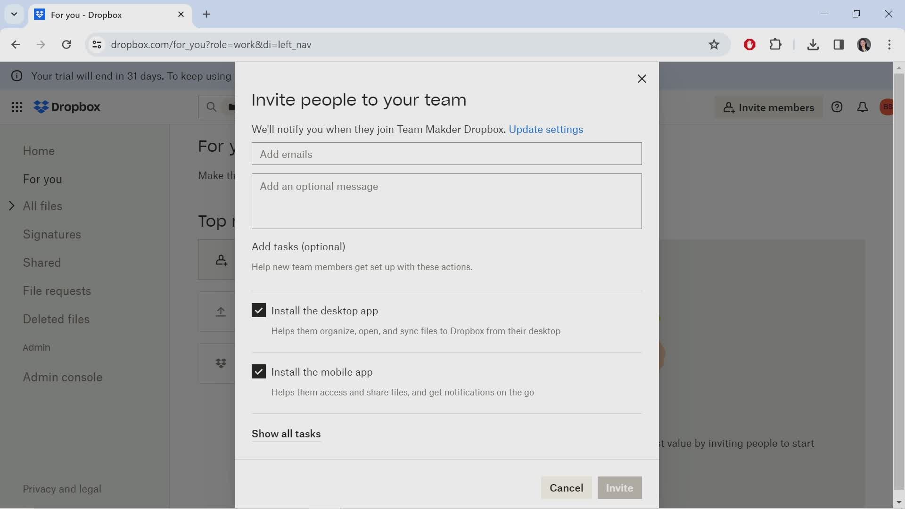The height and width of the screenshot is (509, 905).
Task: Click the search icon in navbar
Action: tap(211, 107)
